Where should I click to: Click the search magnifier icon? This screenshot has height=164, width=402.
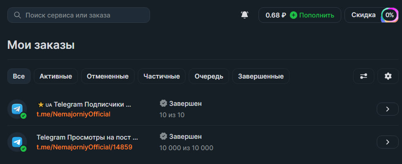tap(18, 15)
